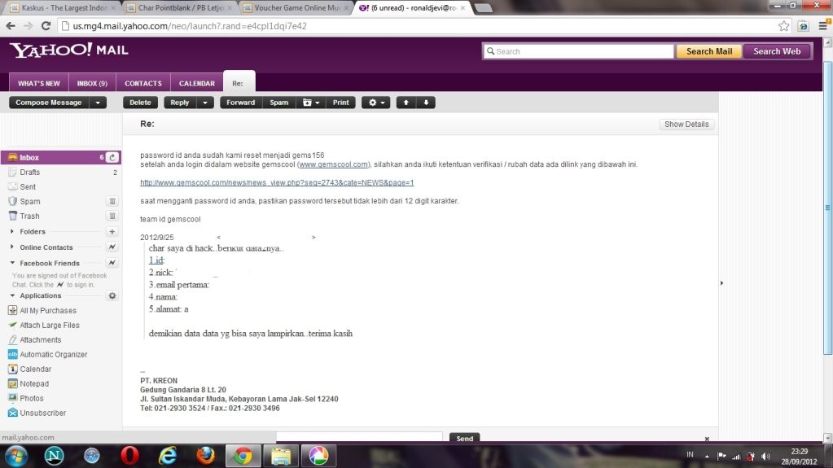This screenshot has width=833, height=468.
Task: Bookmark page with the star icon
Action: (x=783, y=26)
